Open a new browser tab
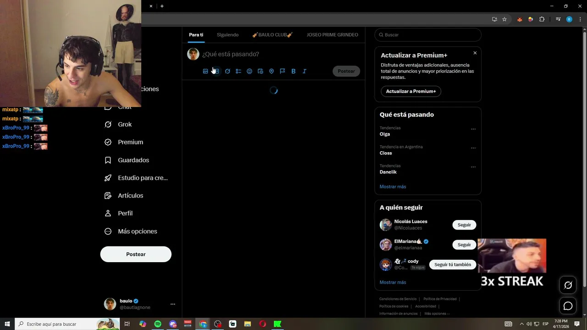The width and height of the screenshot is (587, 330). coord(162,6)
